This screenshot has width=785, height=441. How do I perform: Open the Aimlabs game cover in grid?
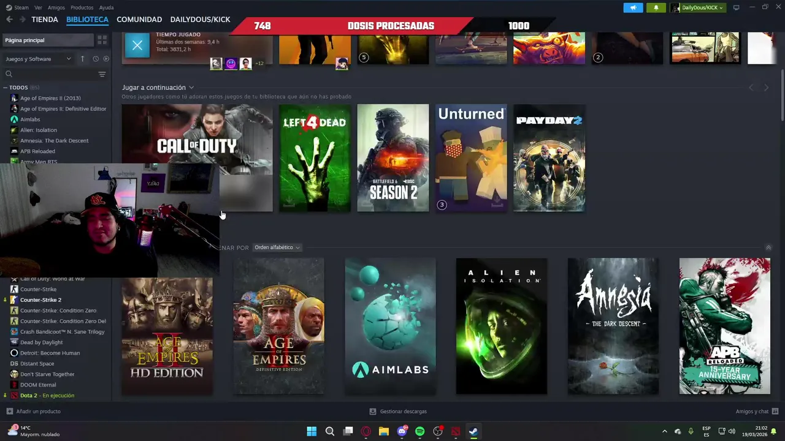coord(390,326)
